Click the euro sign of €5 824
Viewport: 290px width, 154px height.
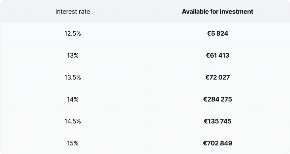(x=209, y=34)
